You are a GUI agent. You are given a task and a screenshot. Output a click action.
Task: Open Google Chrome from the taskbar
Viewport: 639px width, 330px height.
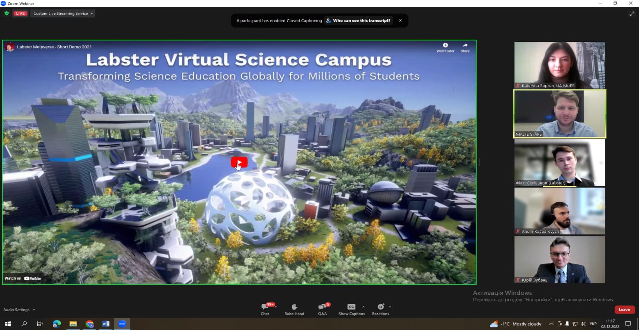point(89,324)
